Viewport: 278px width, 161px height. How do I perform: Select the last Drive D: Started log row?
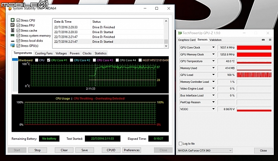click(108, 42)
